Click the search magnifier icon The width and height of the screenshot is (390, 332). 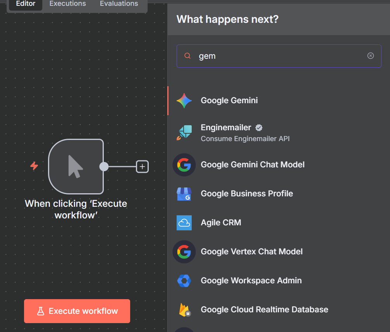click(x=187, y=56)
